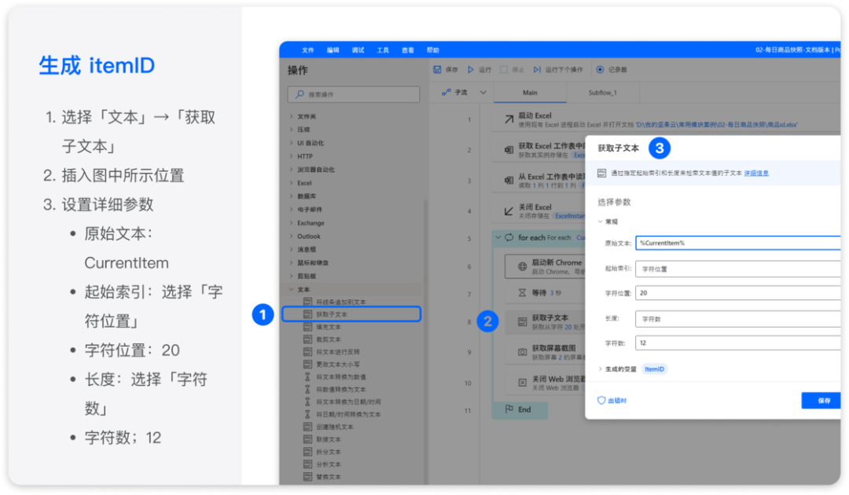
Task: Open the 查看 menu
Action: 408,49
